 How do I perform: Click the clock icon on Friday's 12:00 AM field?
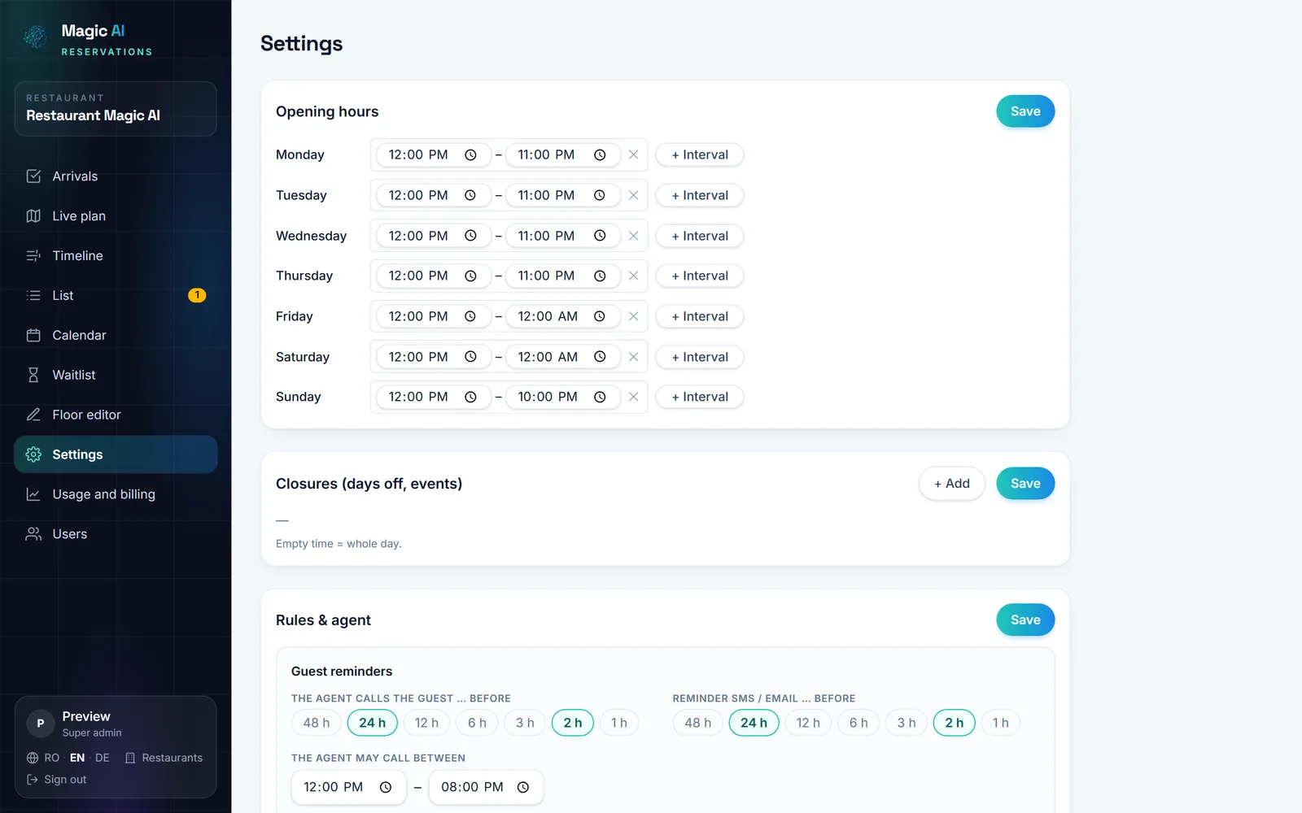pyautogui.click(x=600, y=316)
